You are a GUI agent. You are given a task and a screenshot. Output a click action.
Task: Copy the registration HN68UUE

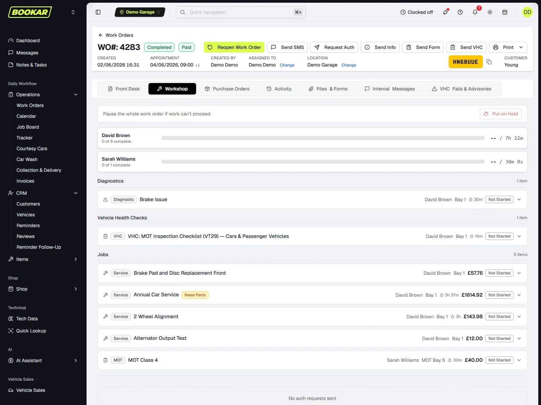click(x=489, y=62)
